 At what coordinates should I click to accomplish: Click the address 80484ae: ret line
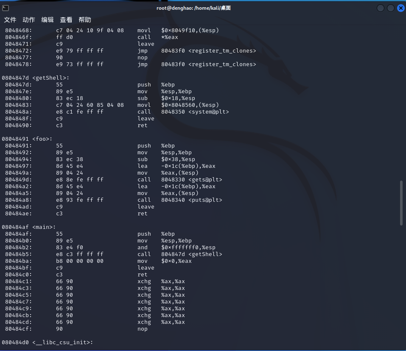[x=76, y=214]
